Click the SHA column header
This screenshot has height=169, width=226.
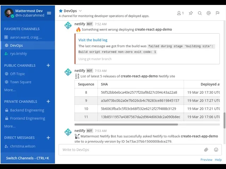coord(141,84)
